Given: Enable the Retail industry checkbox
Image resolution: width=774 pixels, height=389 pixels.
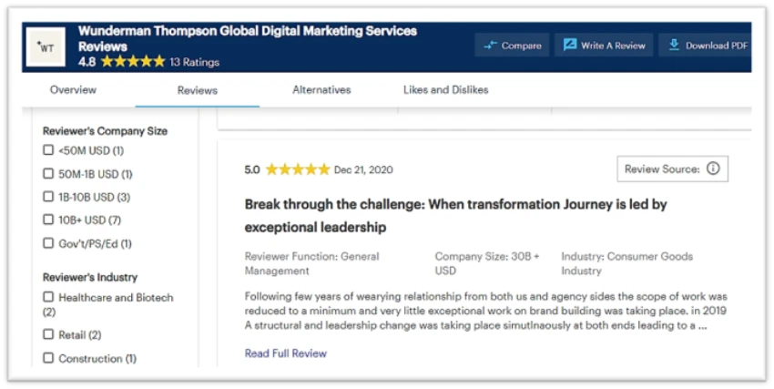Looking at the screenshot, I should [x=48, y=334].
